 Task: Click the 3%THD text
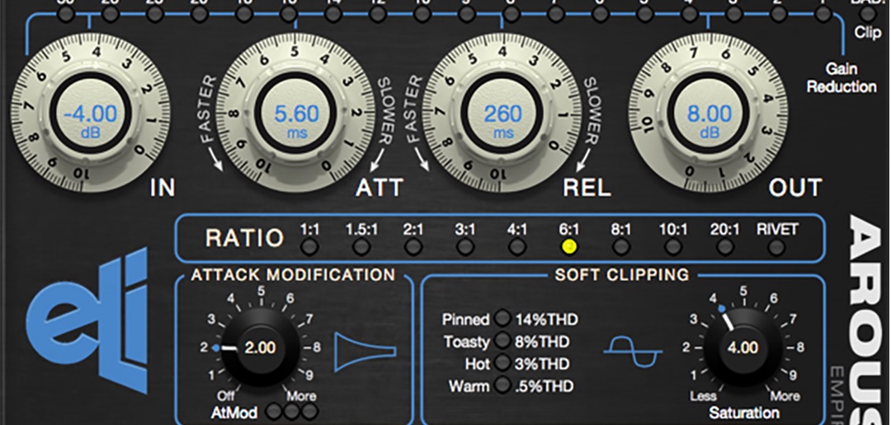tap(542, 364)
